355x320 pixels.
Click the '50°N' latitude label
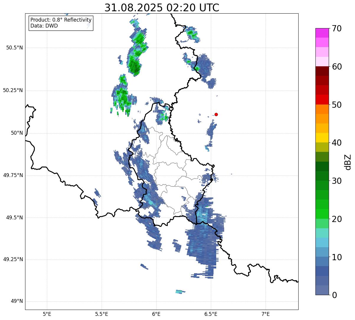pyautogui.click(x=17, y=133)
